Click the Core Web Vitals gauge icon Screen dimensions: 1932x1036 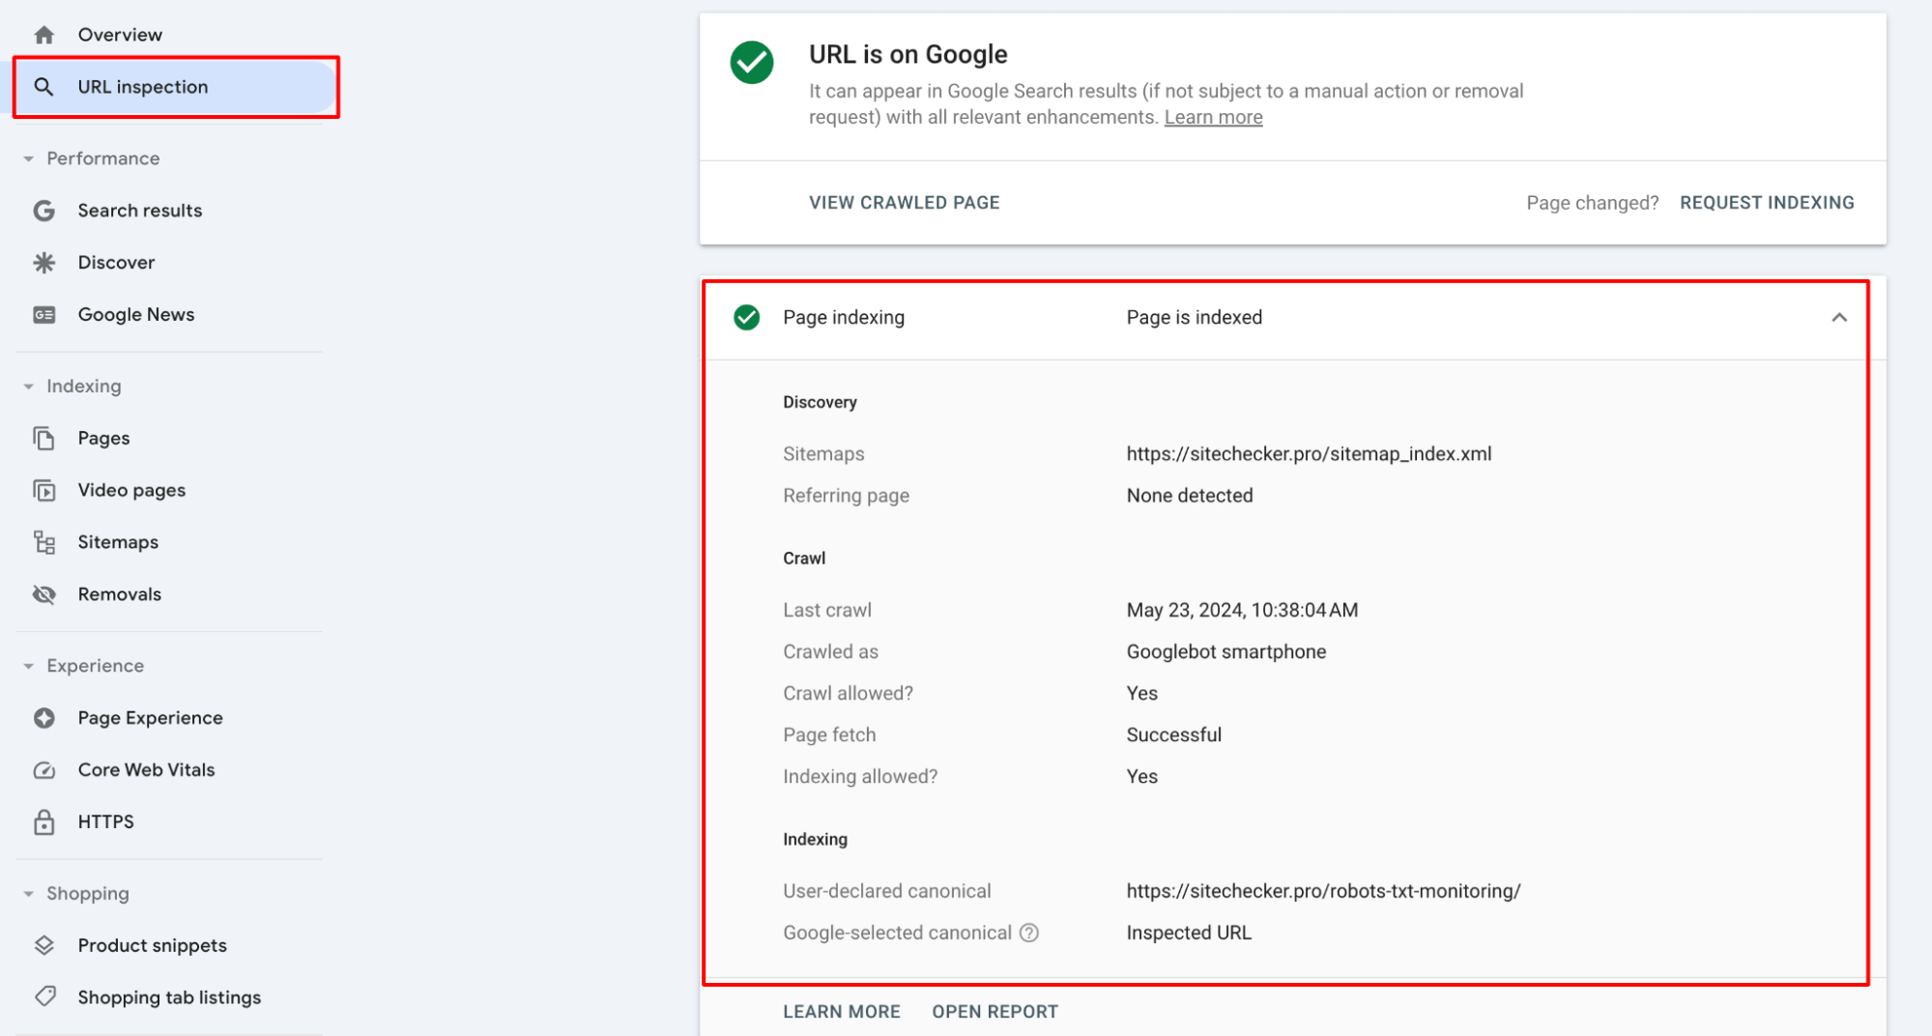[43, 770]
